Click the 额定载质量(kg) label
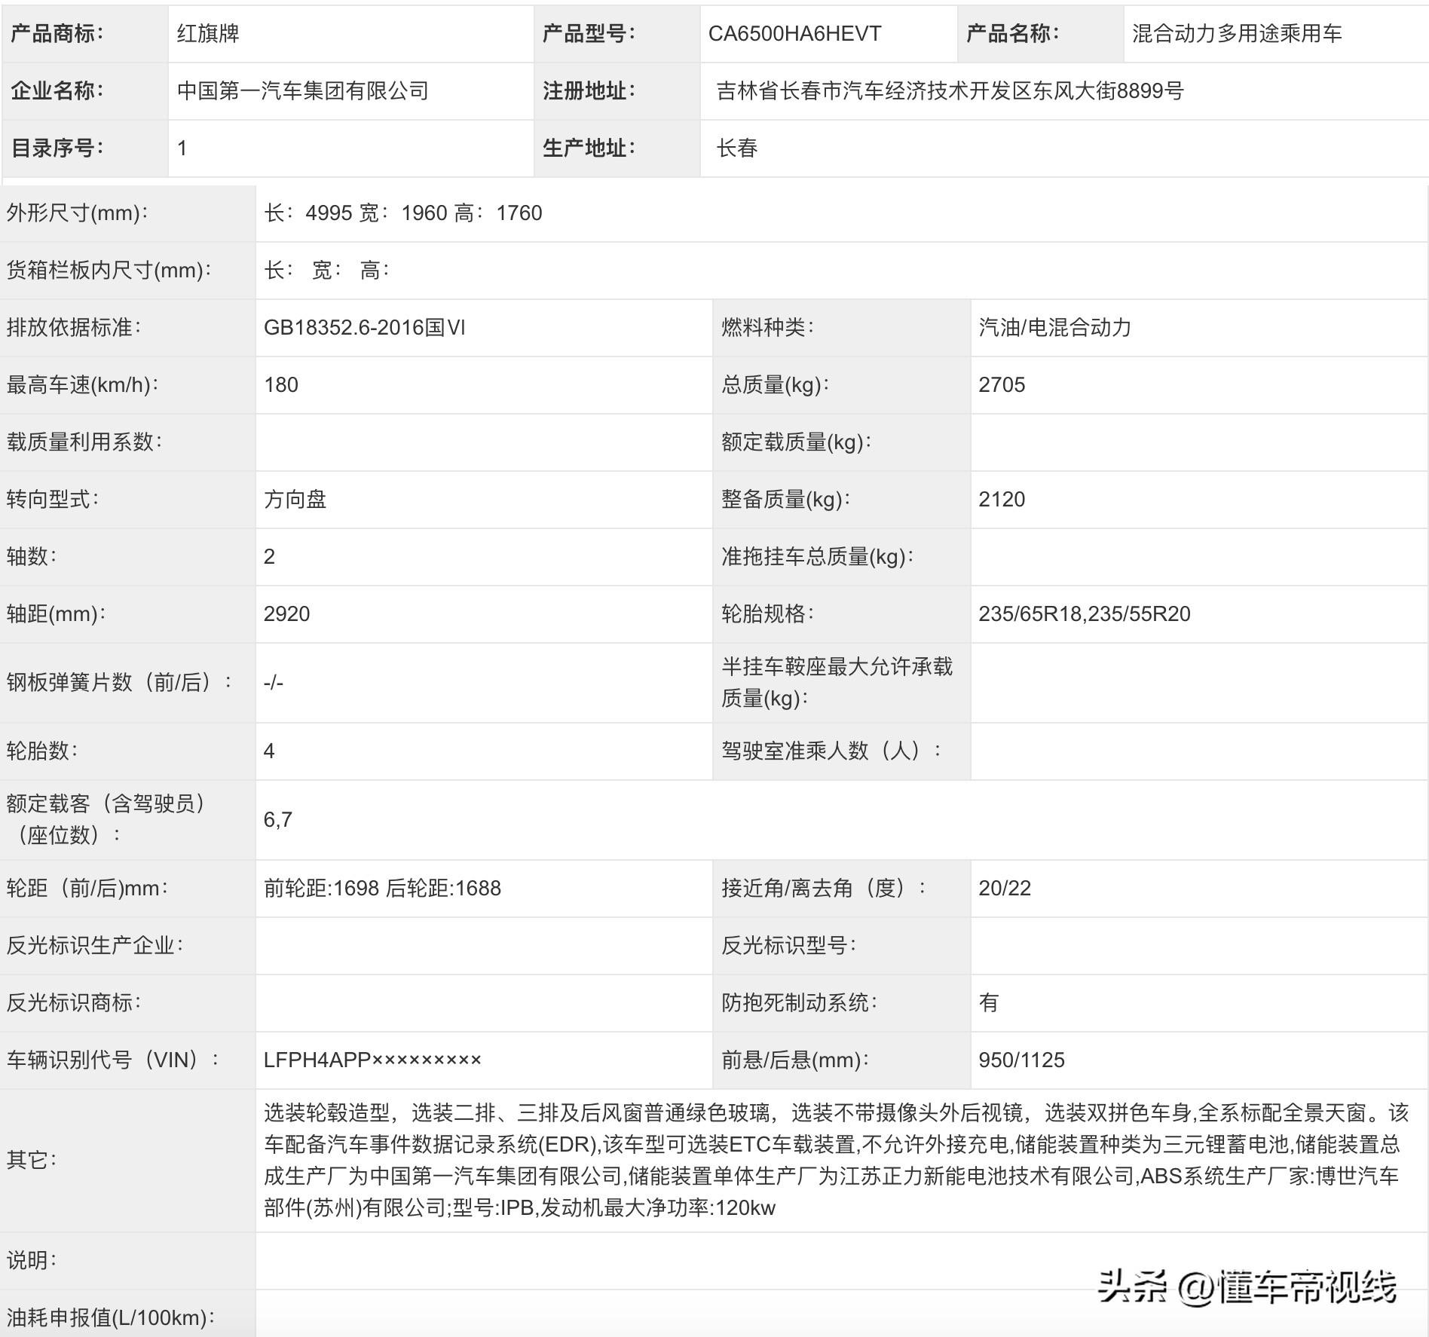 (x=796, y=442)
